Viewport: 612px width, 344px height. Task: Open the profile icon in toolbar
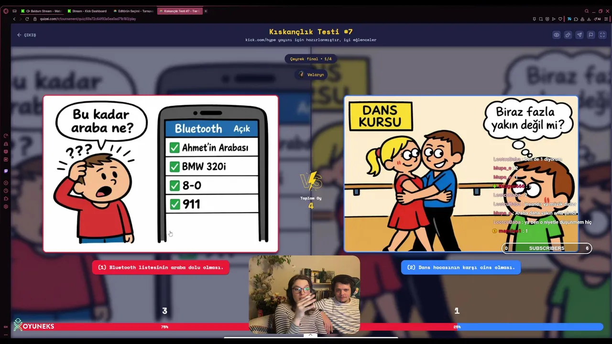(x=582, y=19)
